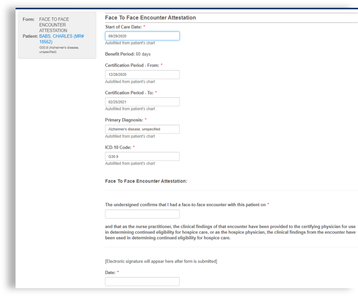The image size is (358, 296).
Task: Click the ICD-10 Code label
Action: pos(119,147)
